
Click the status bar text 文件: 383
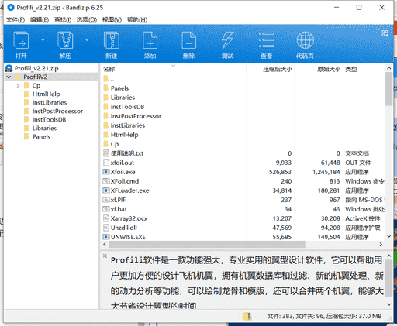click(x=280, y=316)
